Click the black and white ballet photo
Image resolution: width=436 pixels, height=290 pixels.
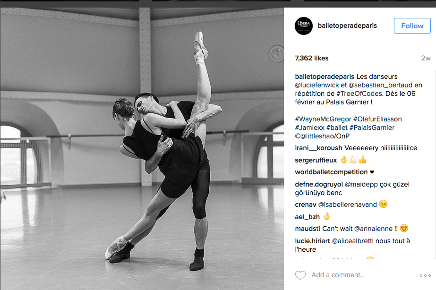point(142,149)
